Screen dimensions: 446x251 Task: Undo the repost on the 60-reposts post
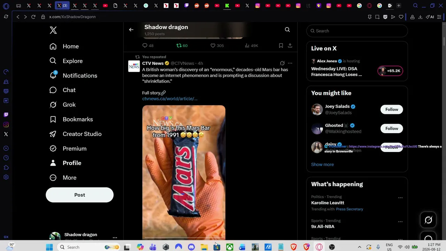pyautogui.click(x=182, y=46)
